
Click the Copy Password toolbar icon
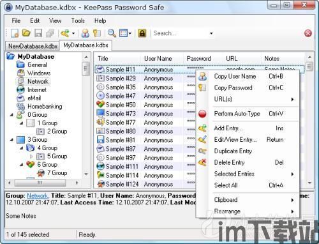(x=97, y=33)
